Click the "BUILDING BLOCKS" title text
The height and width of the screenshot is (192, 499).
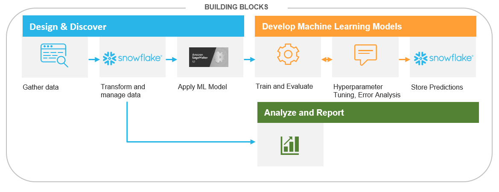(x=236, y=7)
